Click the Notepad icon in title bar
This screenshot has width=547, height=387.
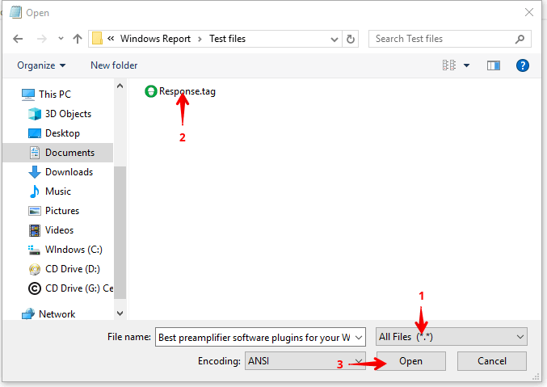(15, 12)
